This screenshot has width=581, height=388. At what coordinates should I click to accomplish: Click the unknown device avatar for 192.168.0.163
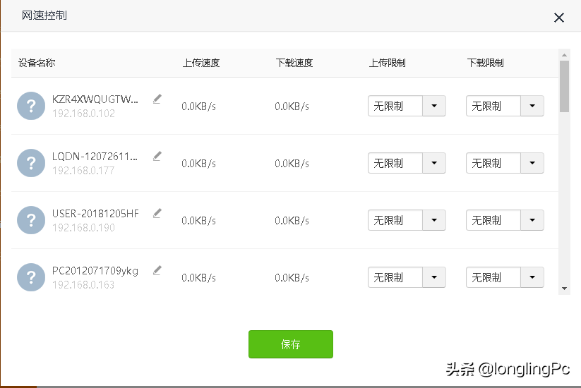coord(31,277)
